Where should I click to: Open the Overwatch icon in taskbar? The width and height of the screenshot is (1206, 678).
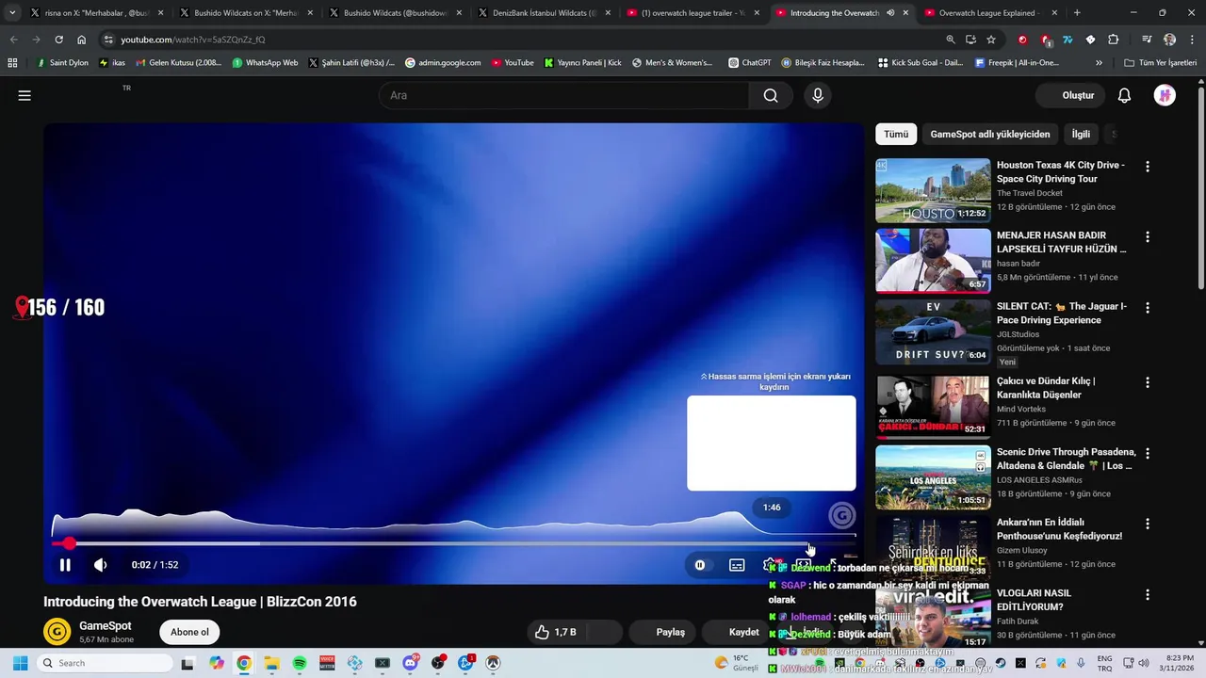493,663
